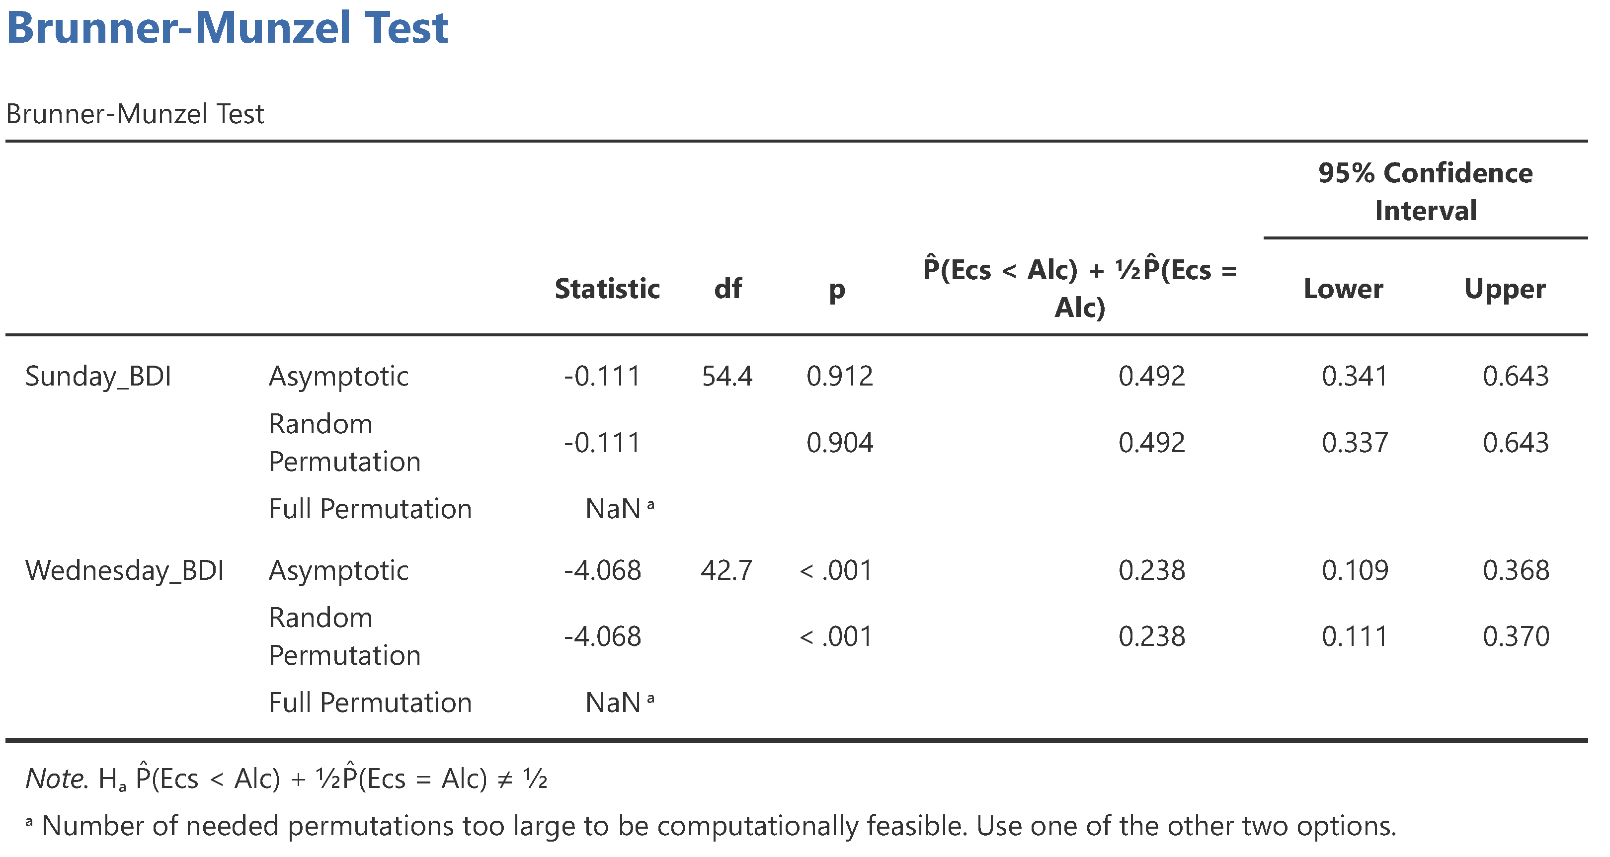Click the lower bound value 0.337
Screen dimensions: 1610x857
point(1355,443)
